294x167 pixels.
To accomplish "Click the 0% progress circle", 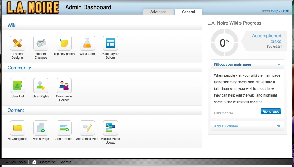I will 224,42.
